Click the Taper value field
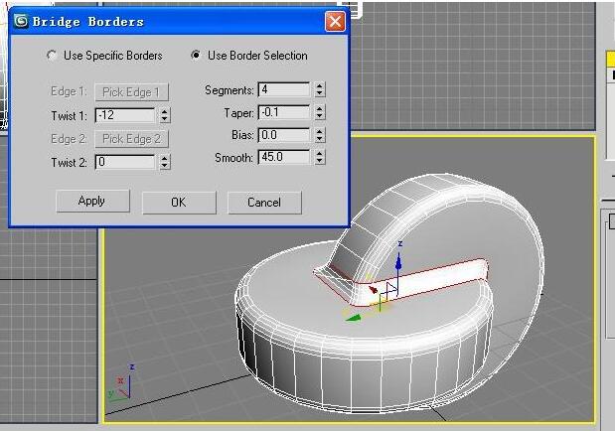This screenshot has height=431, width=615. [284, 112]
